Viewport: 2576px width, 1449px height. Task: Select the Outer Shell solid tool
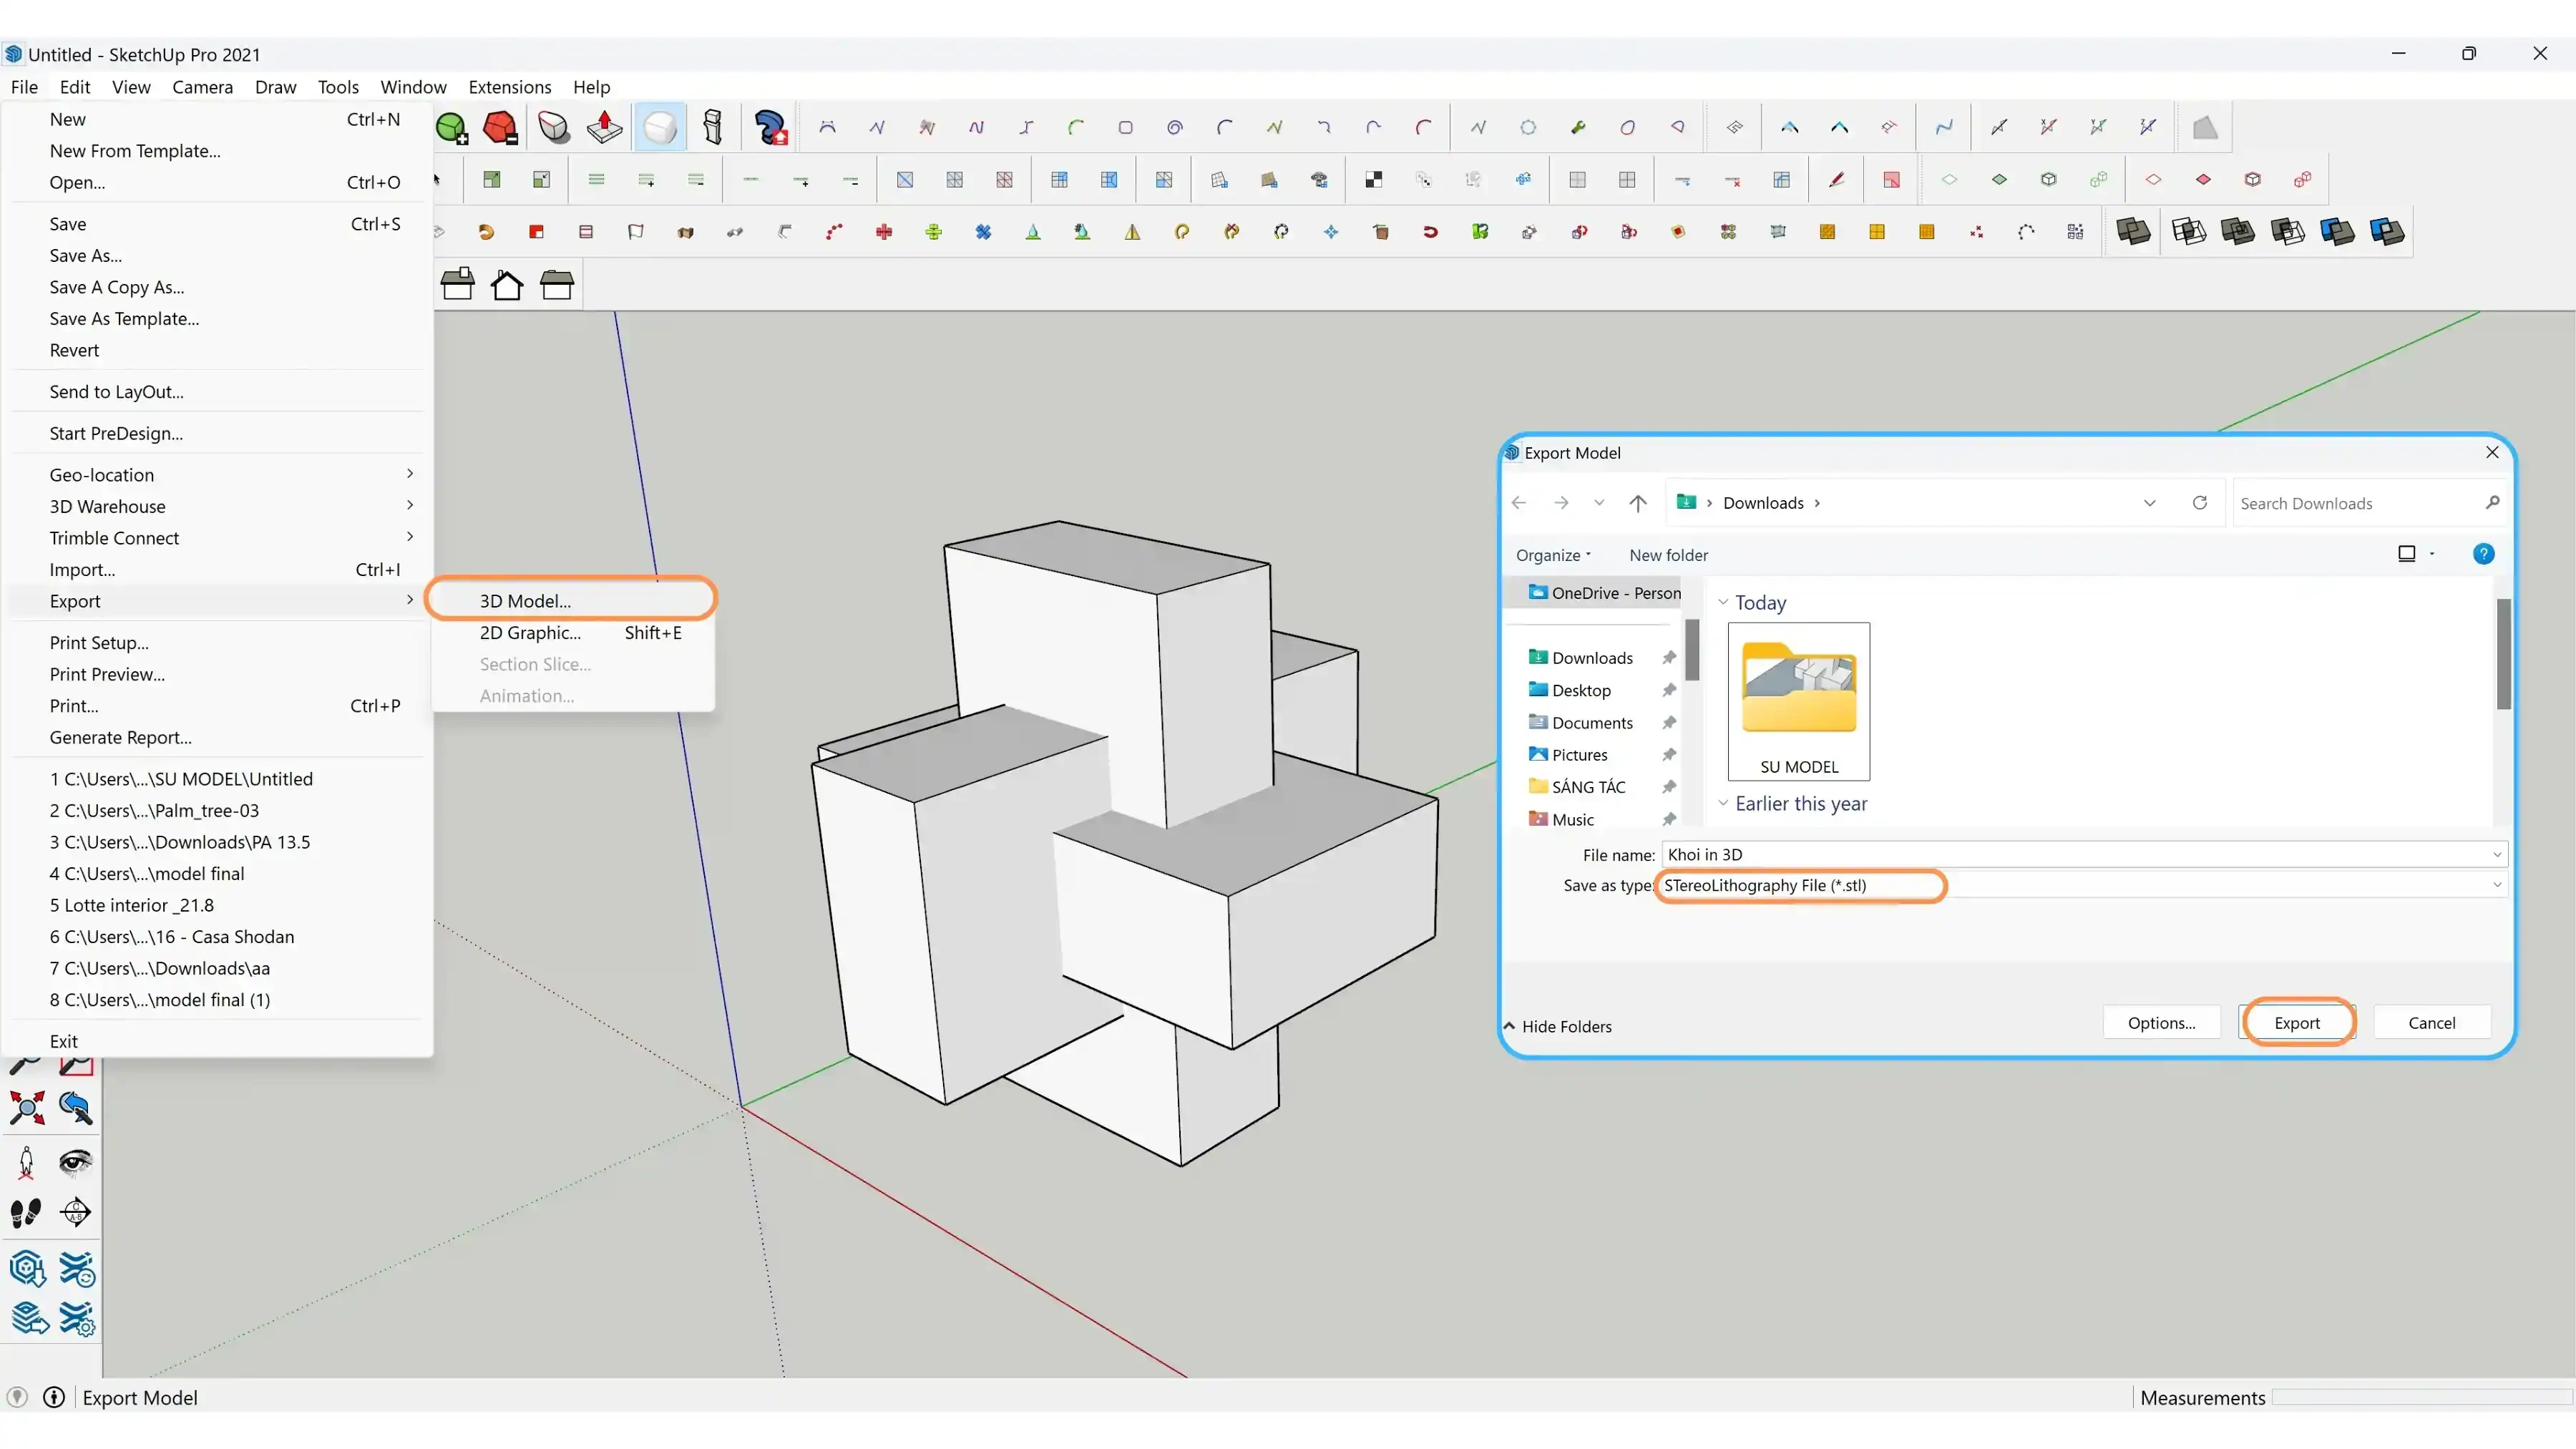2134,231
